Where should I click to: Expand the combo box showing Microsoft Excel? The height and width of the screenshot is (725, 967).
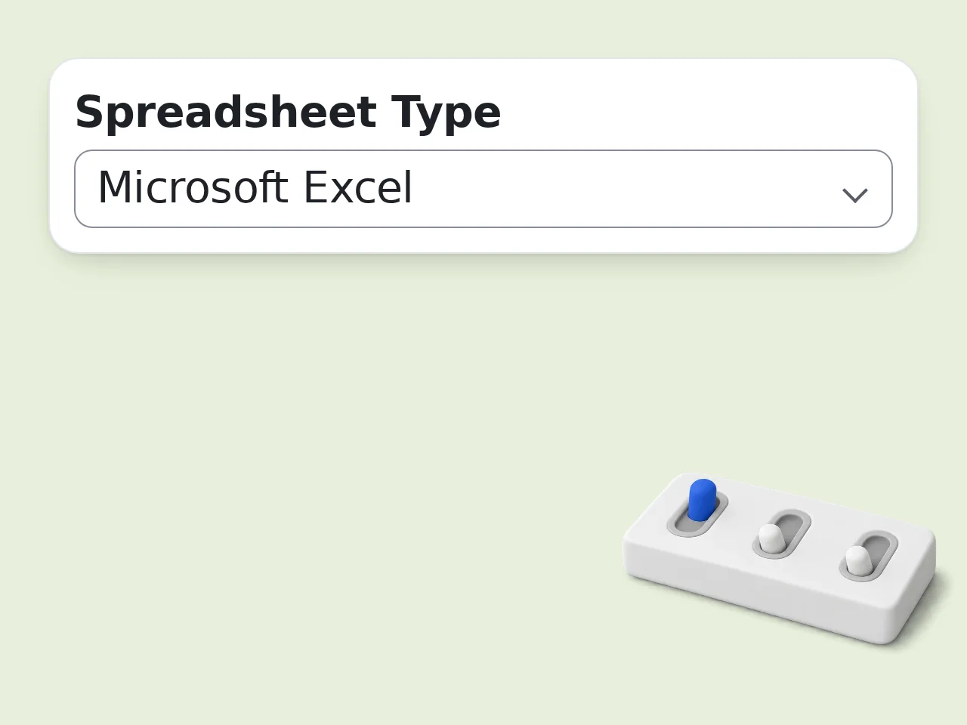[x=483, y=189]
